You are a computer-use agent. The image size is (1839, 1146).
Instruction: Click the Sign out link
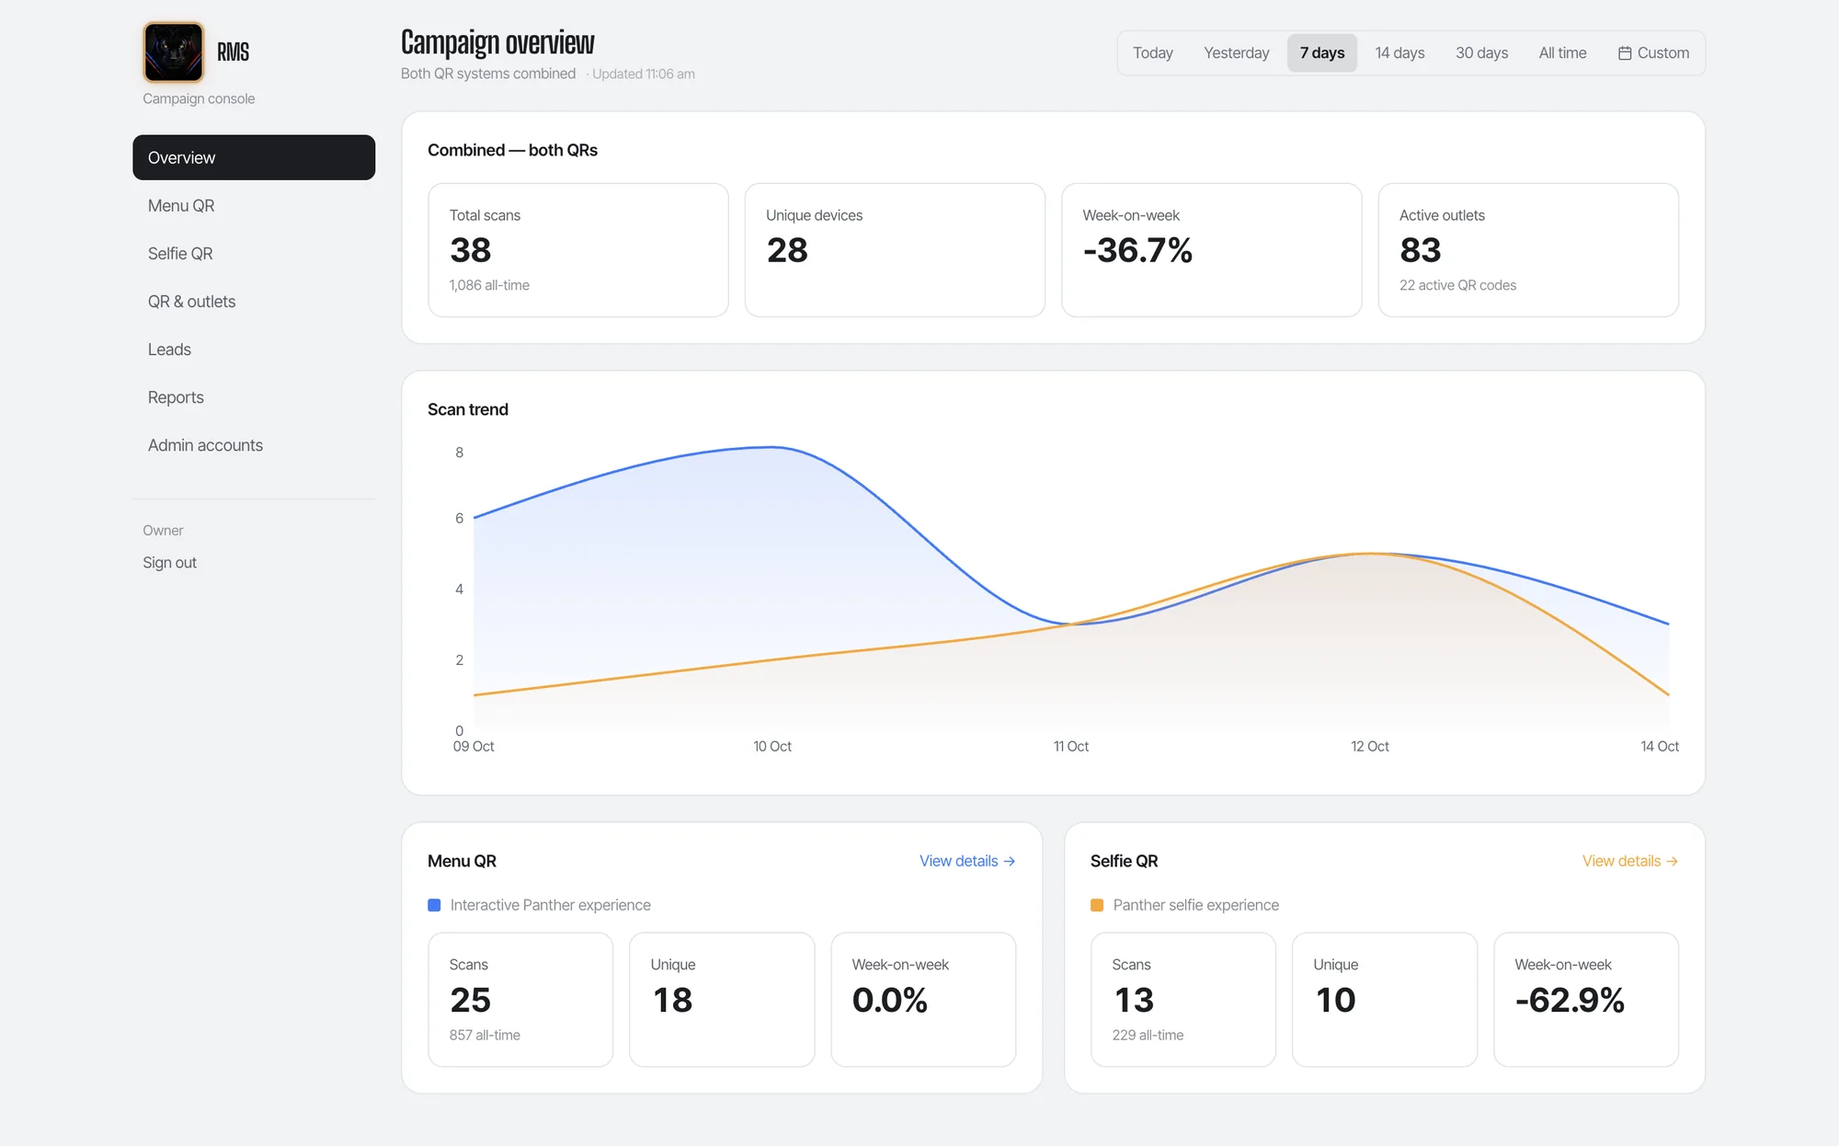(x=169, y=562)
